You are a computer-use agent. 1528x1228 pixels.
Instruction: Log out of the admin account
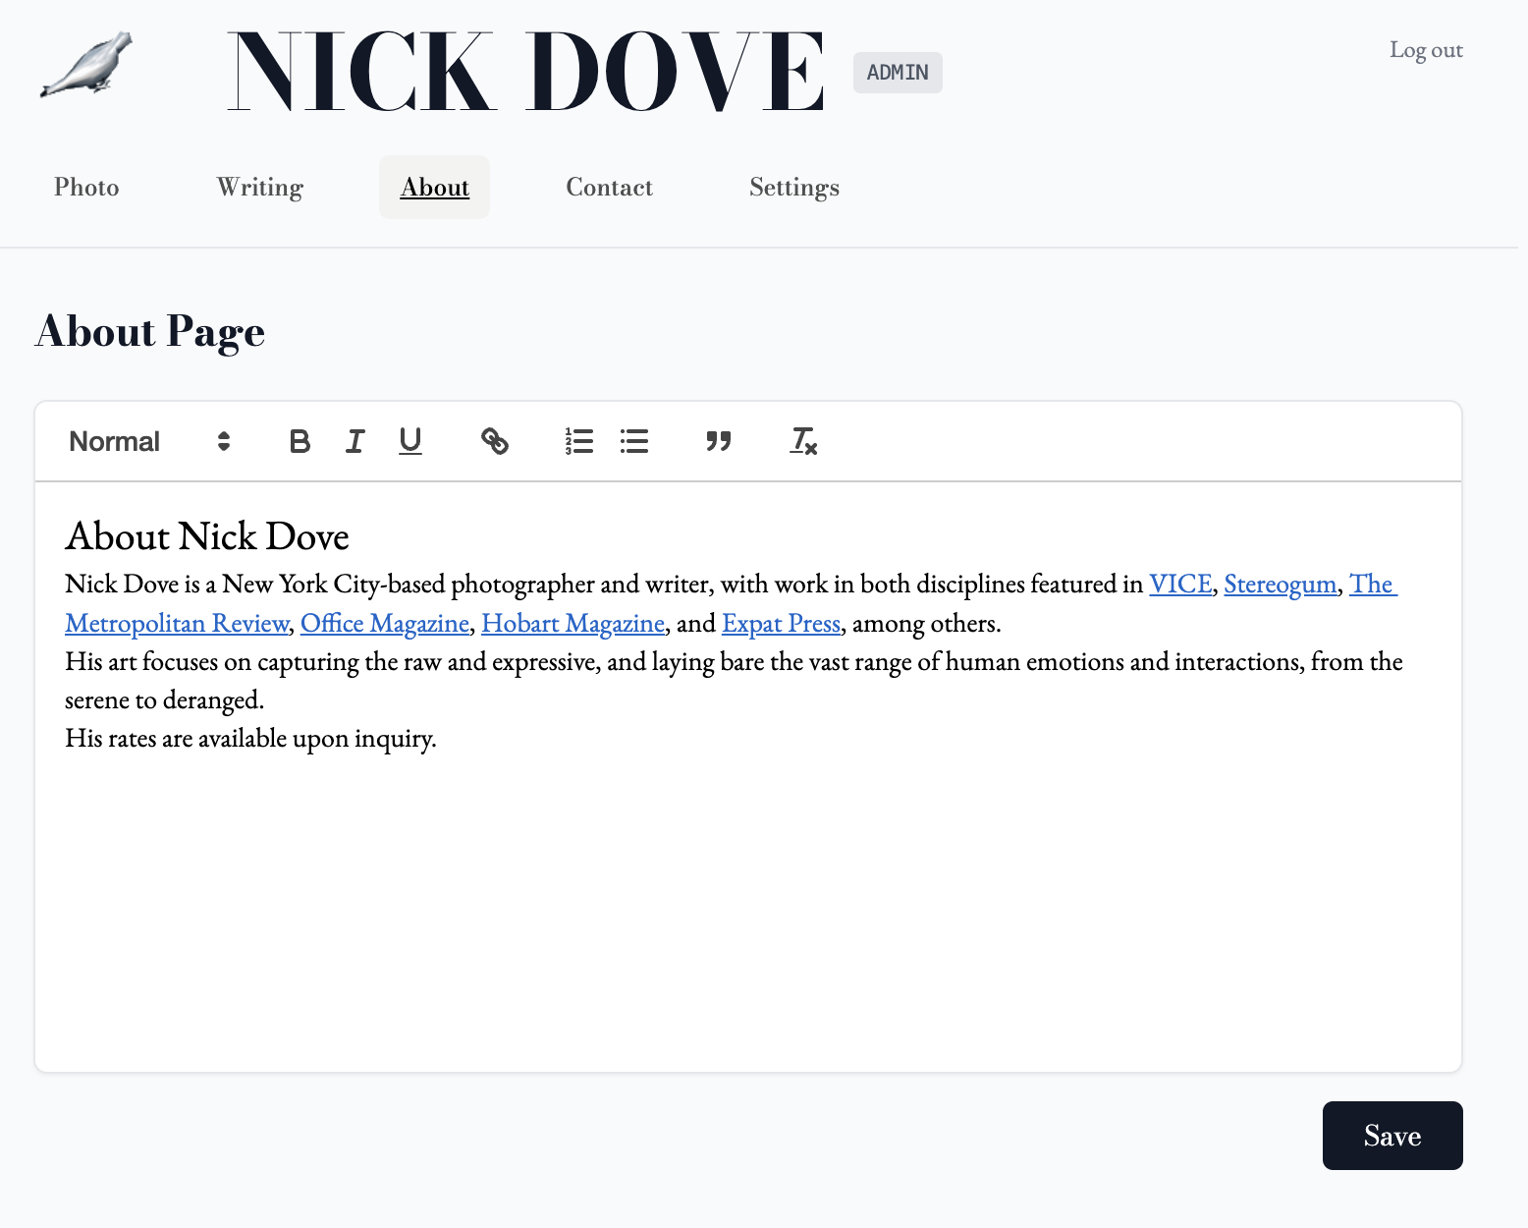pyautogui.click(x=1426, y=49)
